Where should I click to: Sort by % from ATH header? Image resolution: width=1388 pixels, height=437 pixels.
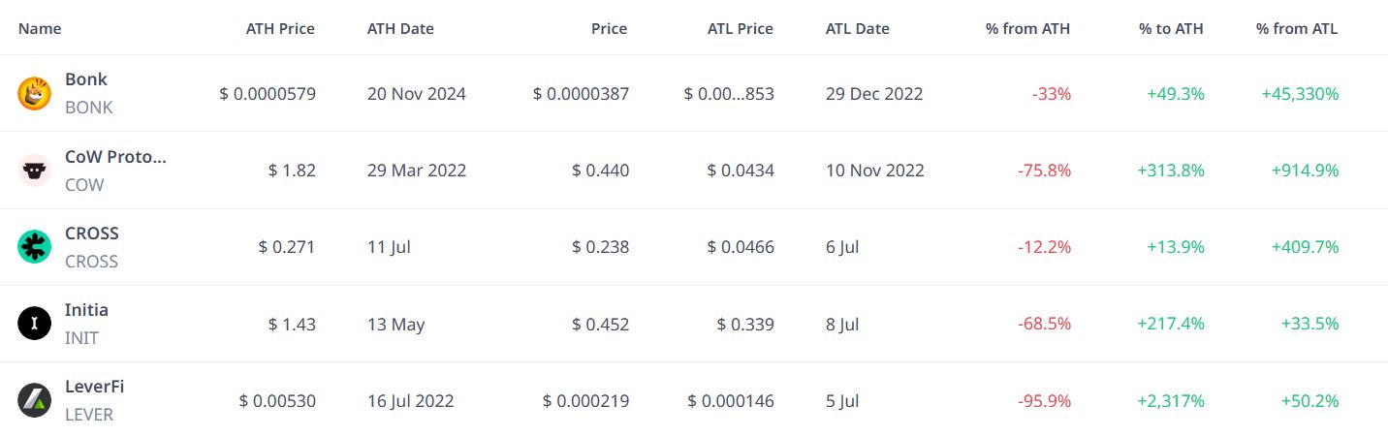click(x=1028, y=29)
